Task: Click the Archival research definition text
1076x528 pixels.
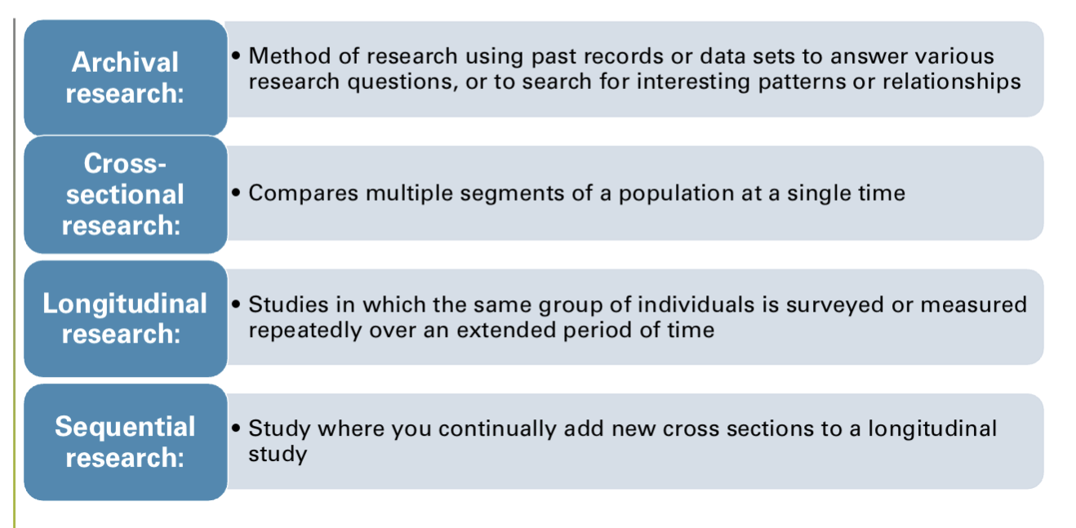Action: click(x=634, y=69)
